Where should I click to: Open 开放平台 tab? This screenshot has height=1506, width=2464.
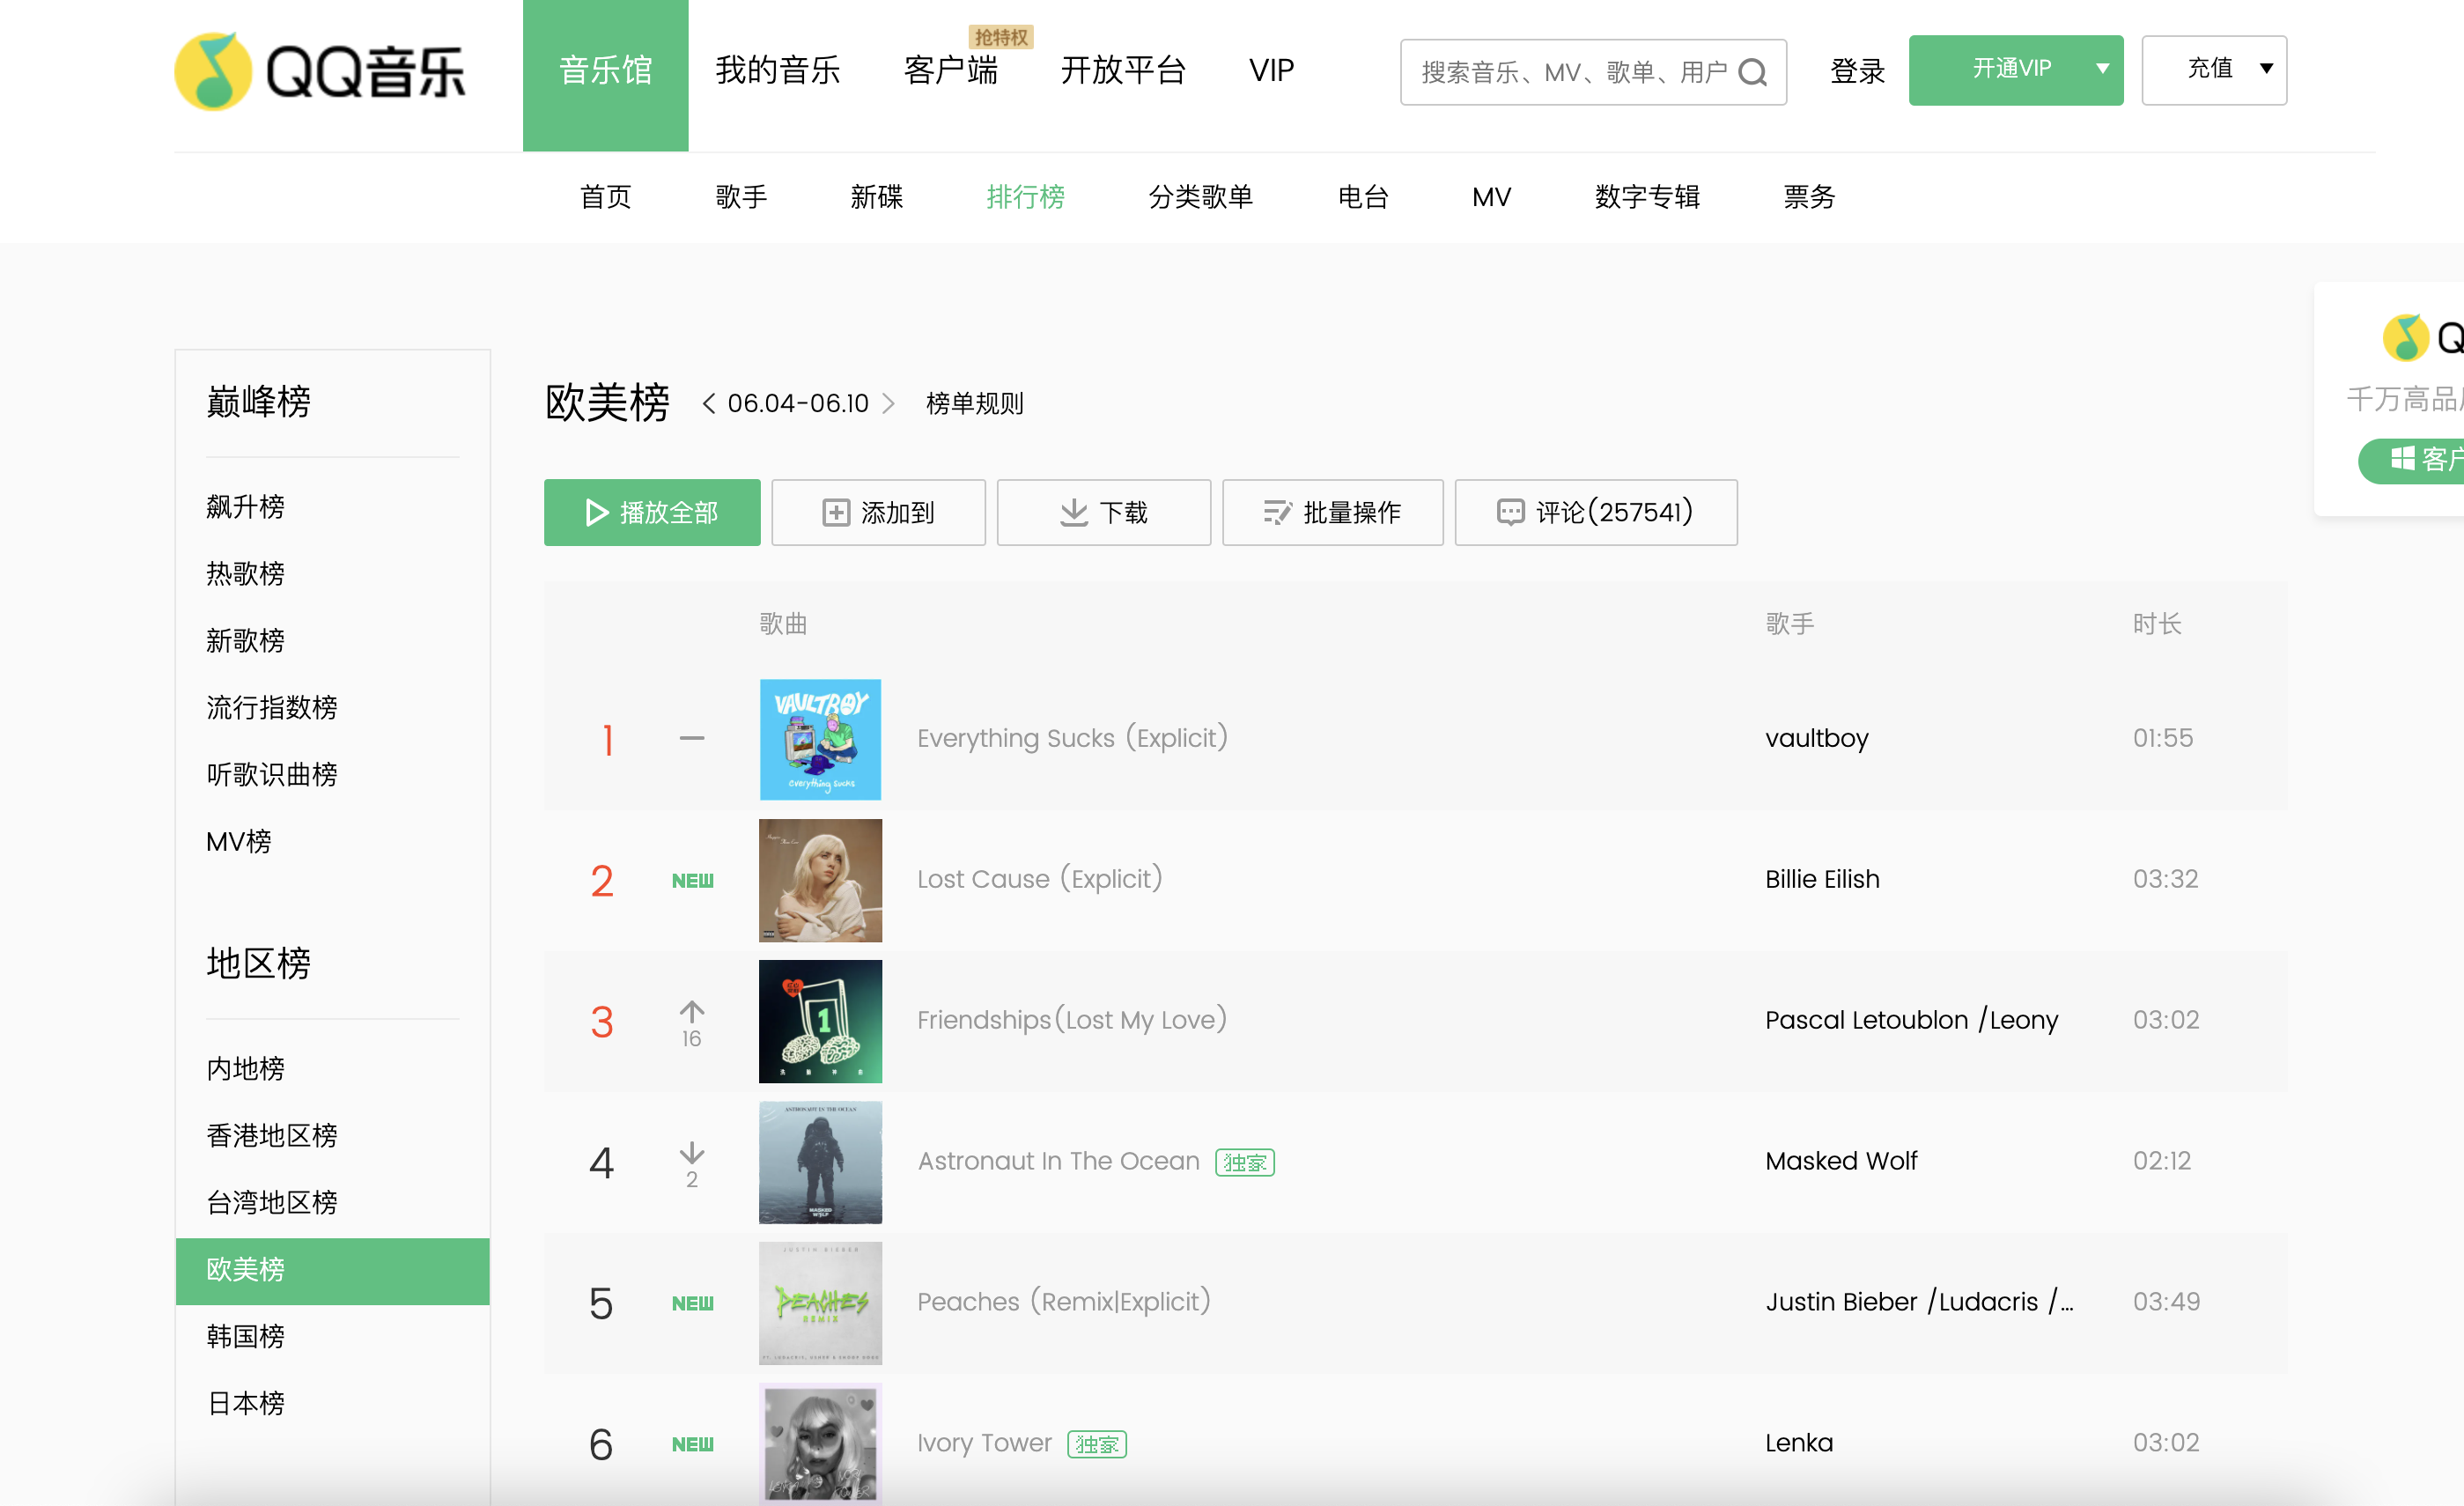pyautogui.click(x=1123, y=70)
